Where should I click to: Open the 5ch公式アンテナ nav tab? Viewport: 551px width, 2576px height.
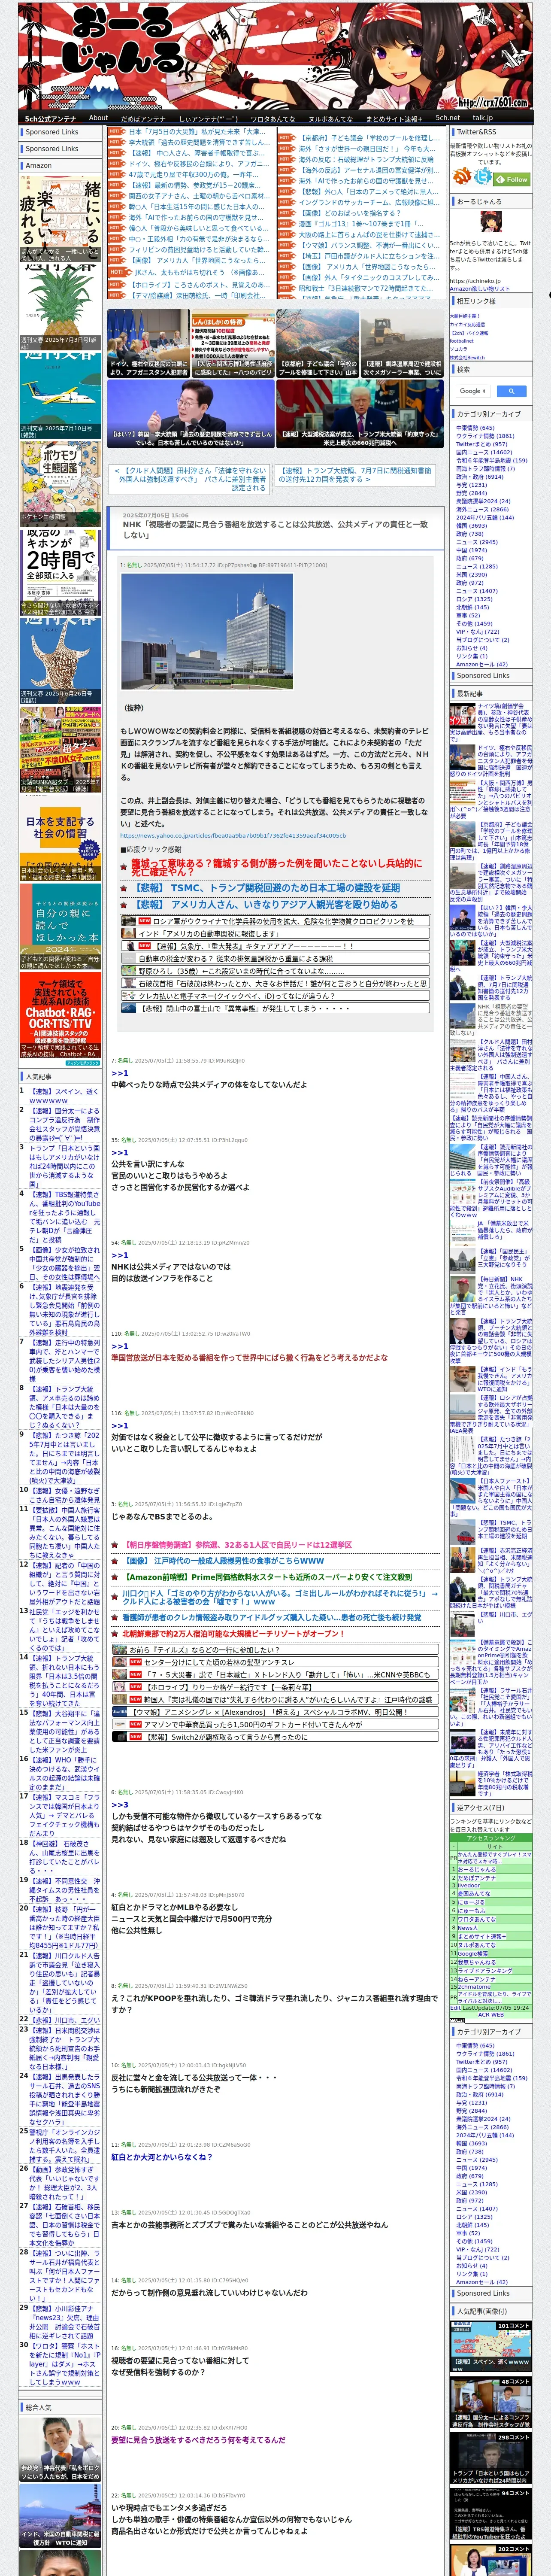51,118
